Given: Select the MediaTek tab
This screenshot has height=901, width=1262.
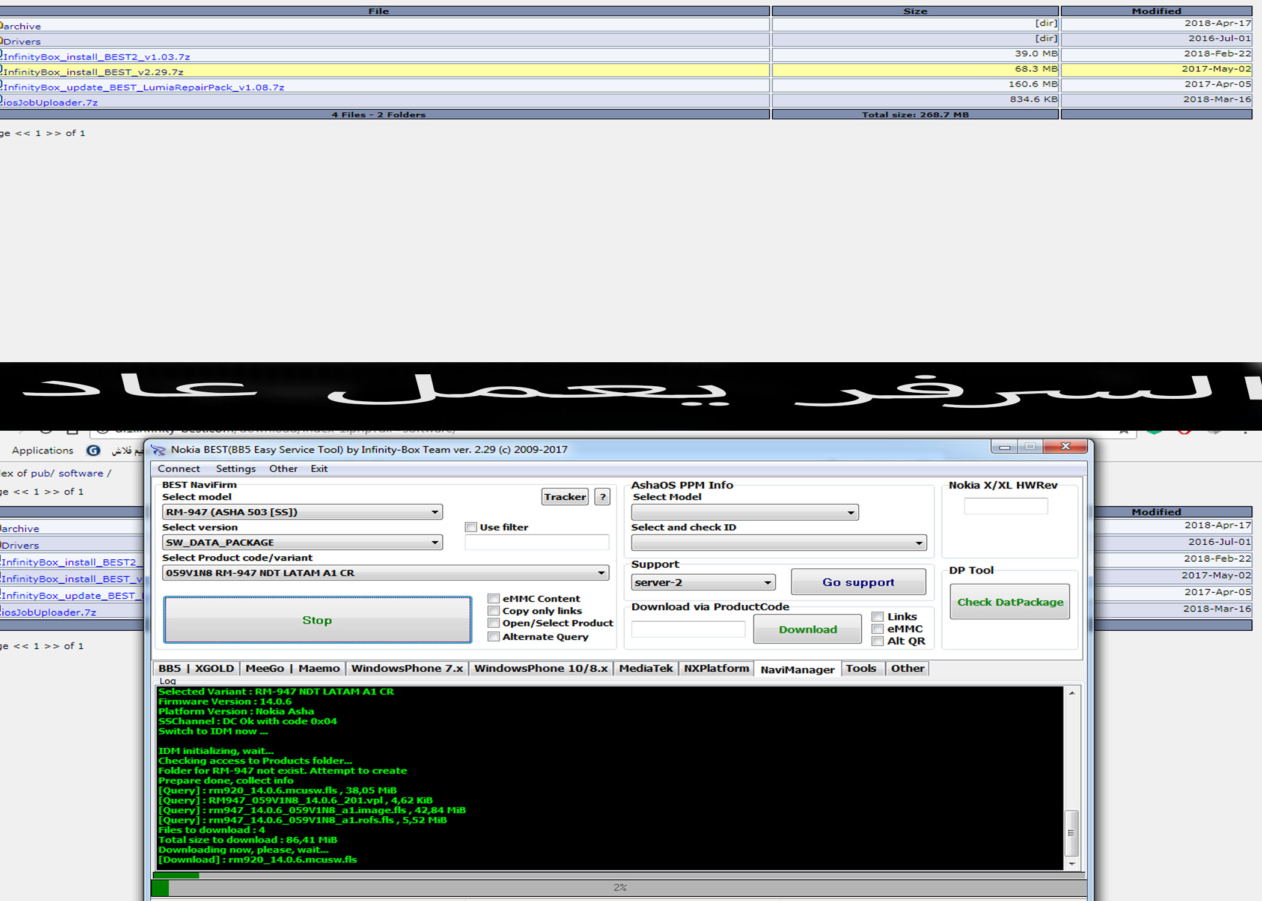Looking at the screenshot, I should click(646, 669).
